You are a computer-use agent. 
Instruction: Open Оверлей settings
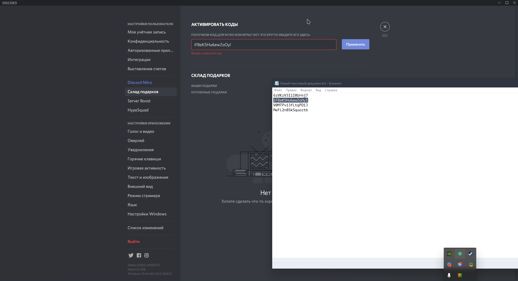pos(151,141)
